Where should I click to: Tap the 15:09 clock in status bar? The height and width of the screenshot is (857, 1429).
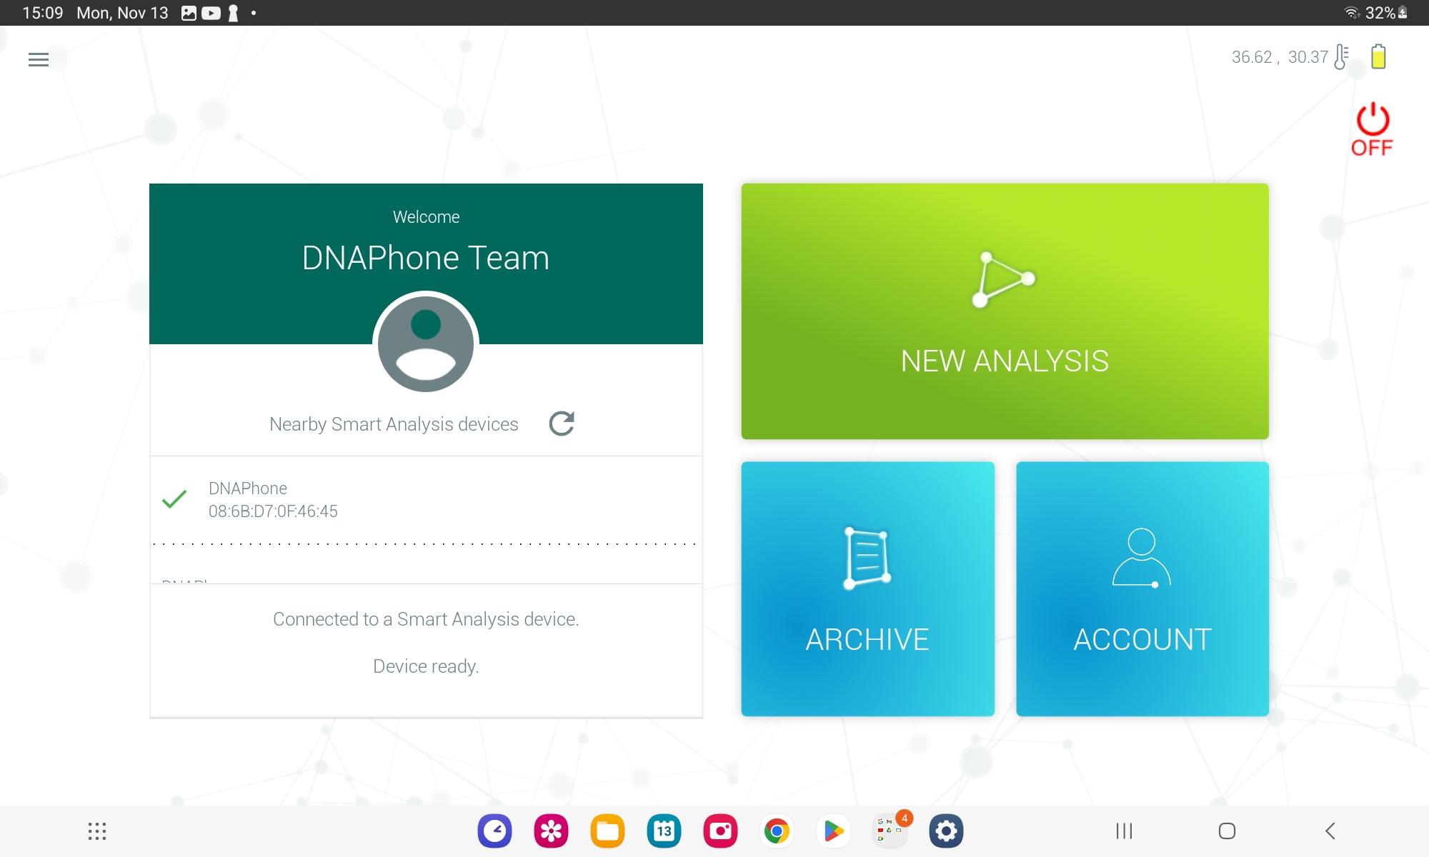[43, 13]
